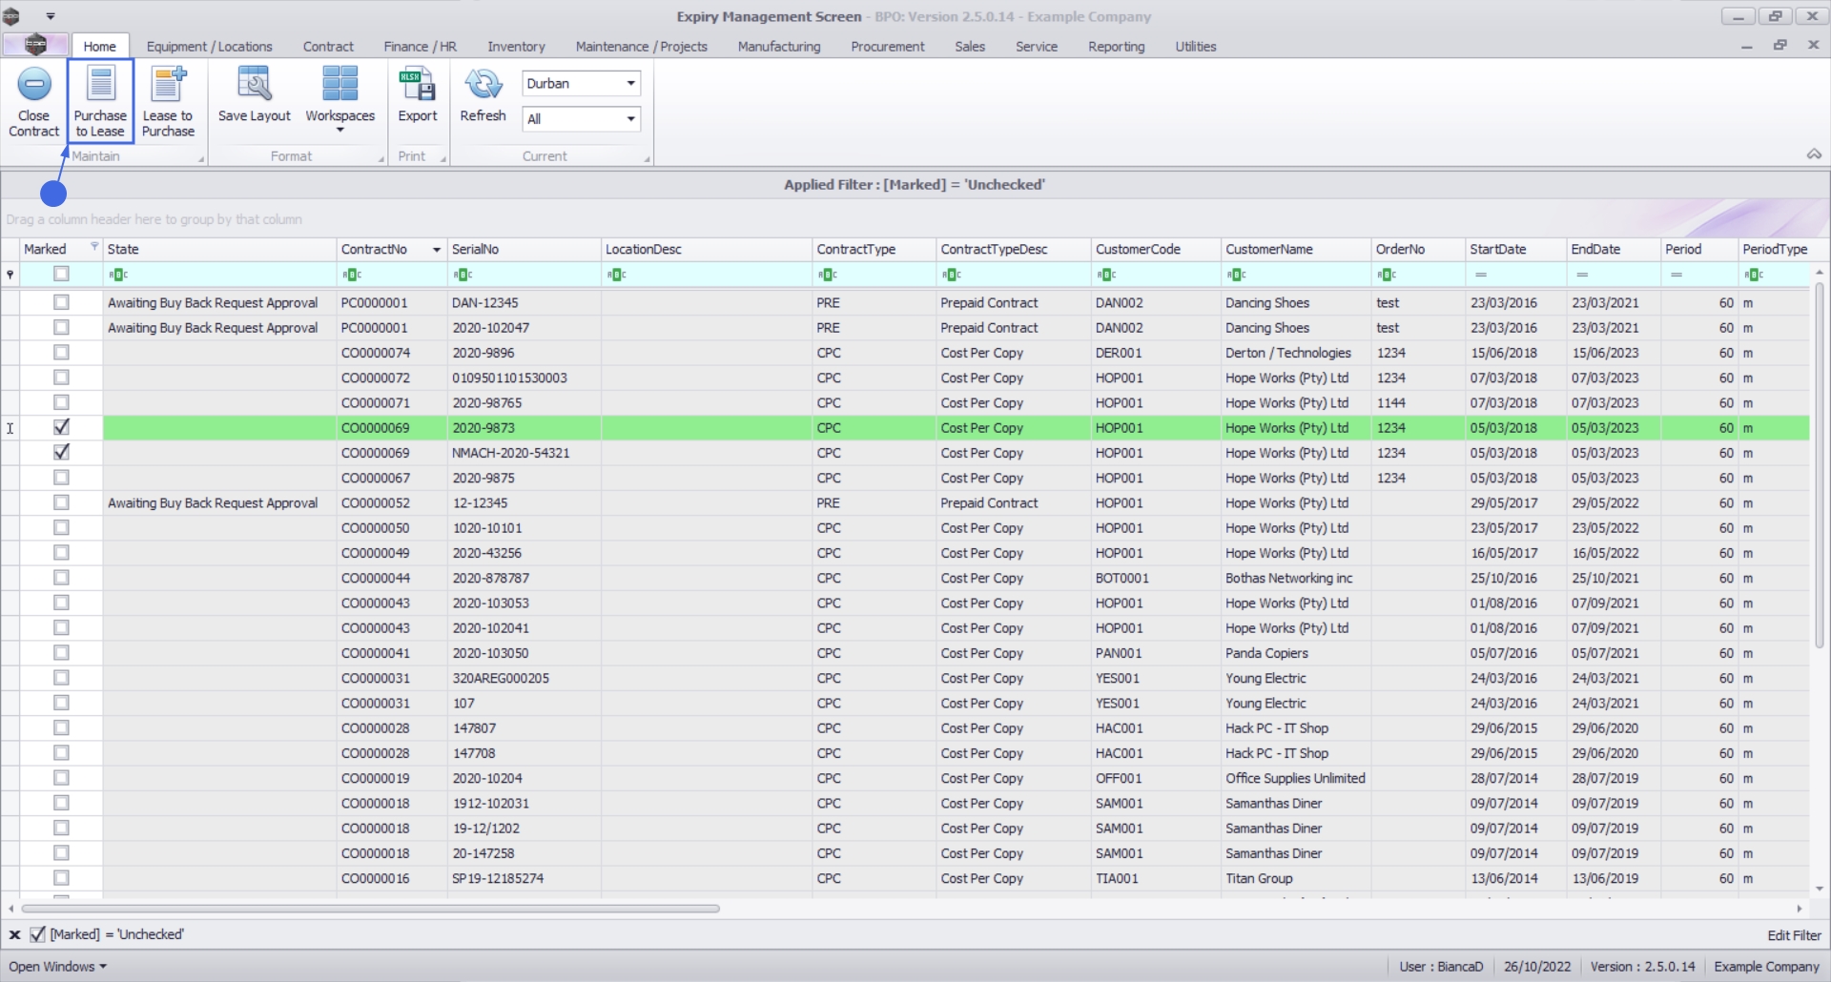Mark the CO0000067 row checkbox

pyautogui.click(x=61, y=478)
